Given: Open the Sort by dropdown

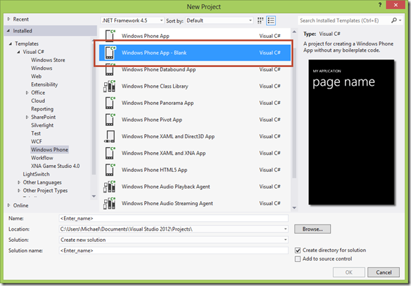Looking at the screenshot, I should (x=219, y=21).
